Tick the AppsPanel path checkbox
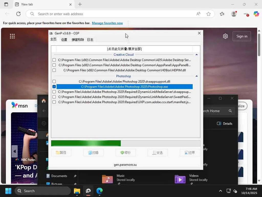Viewport: 262px width, 197px height. tap(54, 65)
